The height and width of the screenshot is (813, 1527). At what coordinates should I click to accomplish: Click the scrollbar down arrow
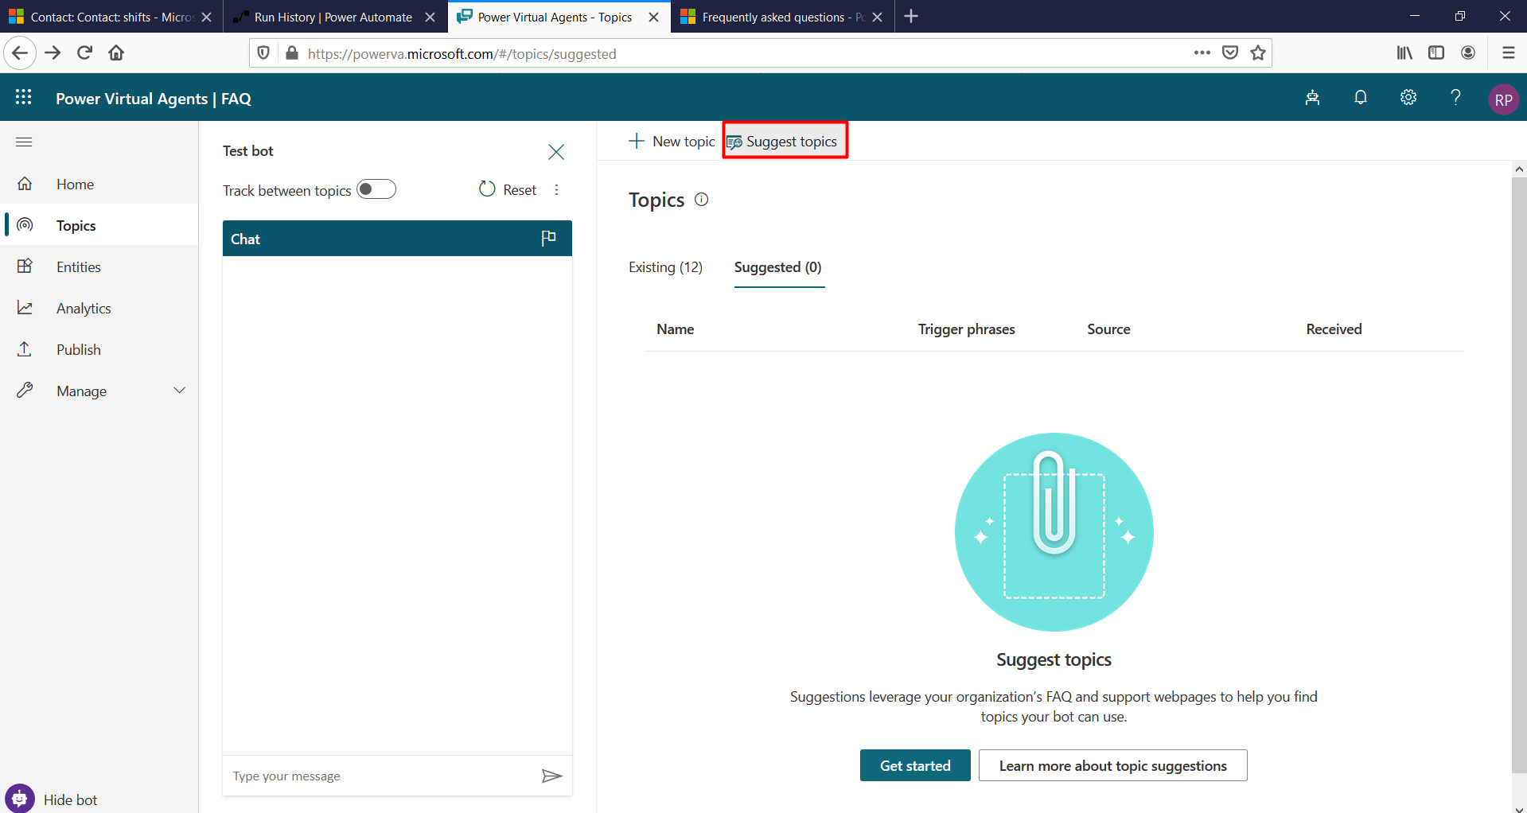(x=1519, y=809)
